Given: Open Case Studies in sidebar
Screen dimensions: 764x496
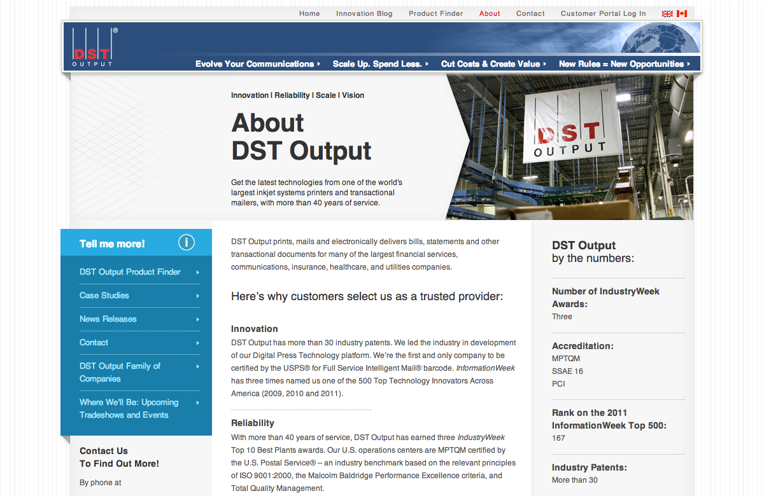Looking at the screenshot, I should pos(104,295).
